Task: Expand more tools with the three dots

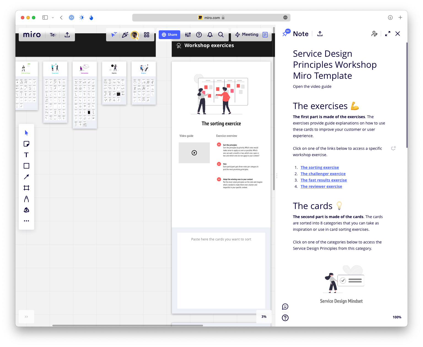Action: [26, 221]
